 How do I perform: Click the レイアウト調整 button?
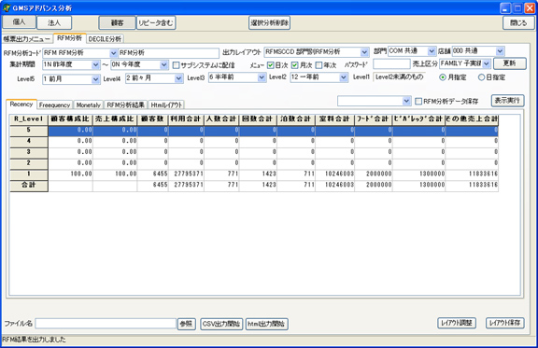tap(457, 323)
